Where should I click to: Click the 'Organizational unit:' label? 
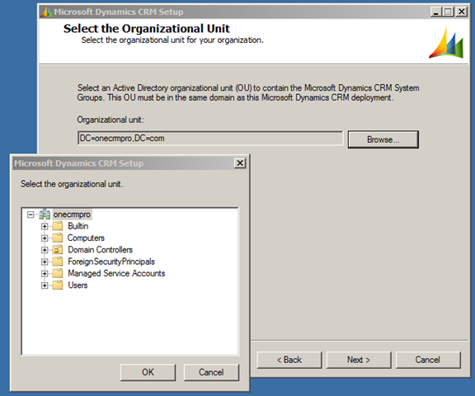[x=111, y=120]
